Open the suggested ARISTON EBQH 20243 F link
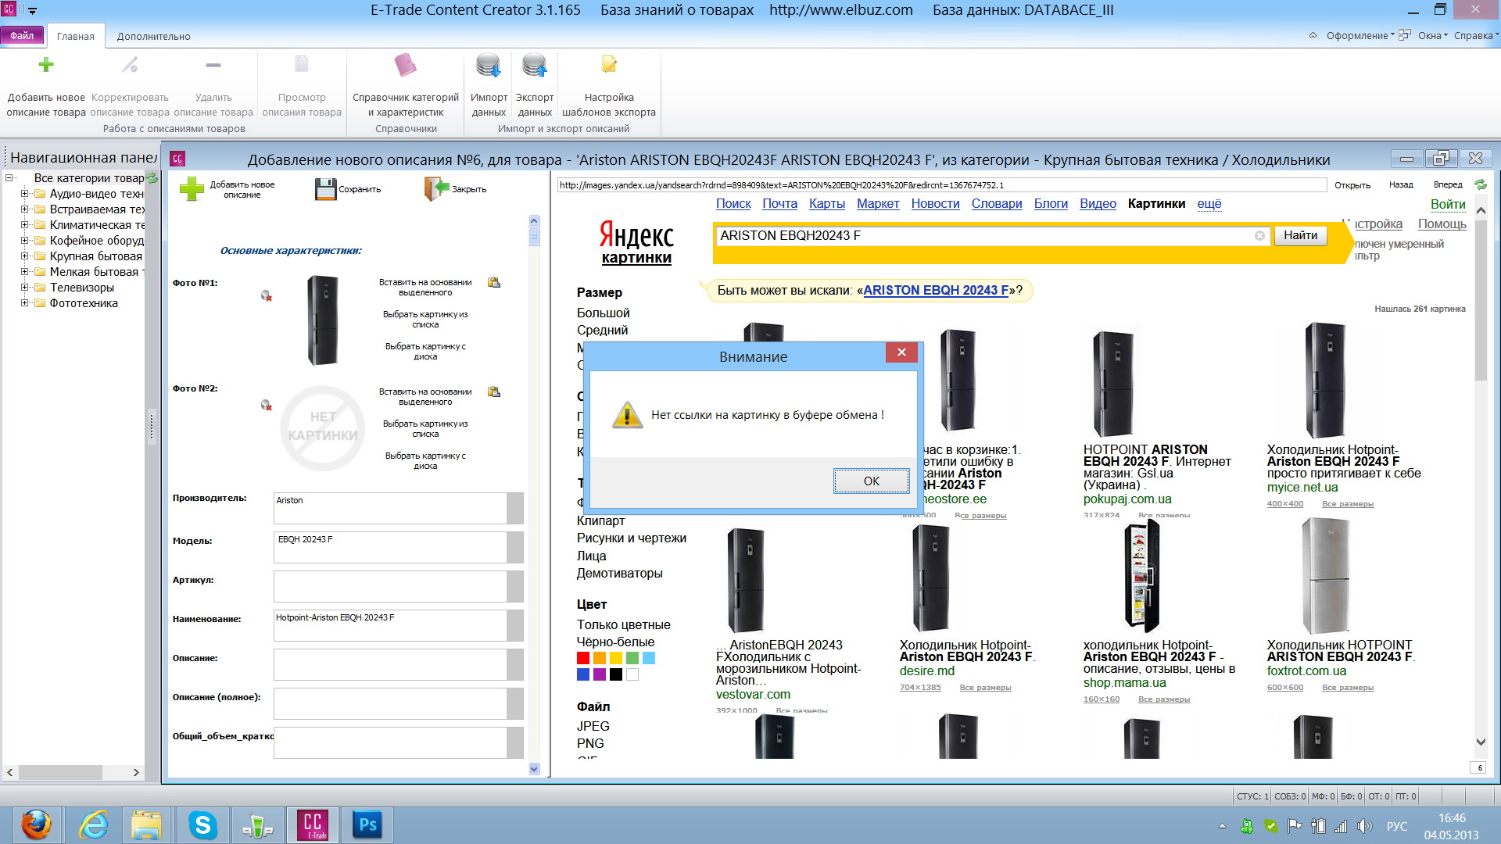 tap(936, 291)
